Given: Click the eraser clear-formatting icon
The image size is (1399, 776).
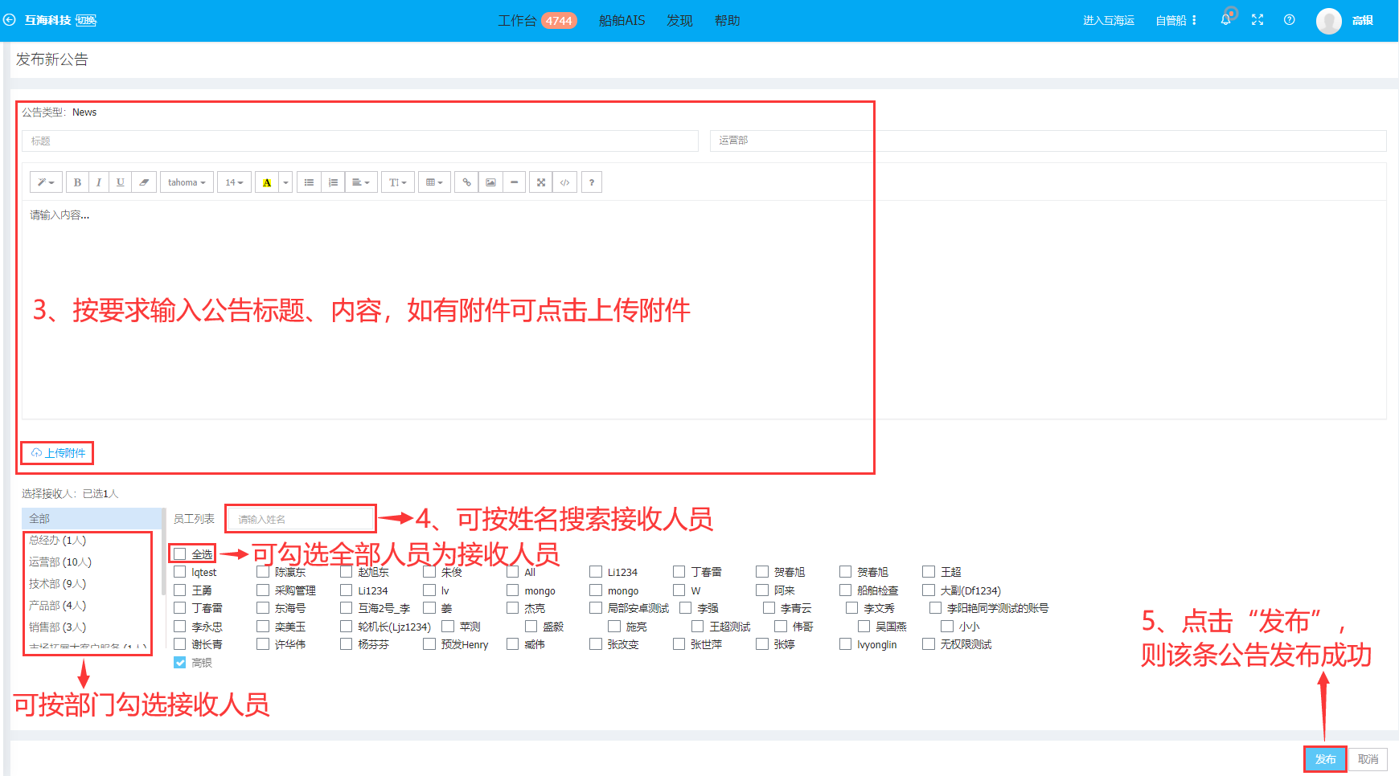Looking at the screenshot, I should tap(144, 182).
